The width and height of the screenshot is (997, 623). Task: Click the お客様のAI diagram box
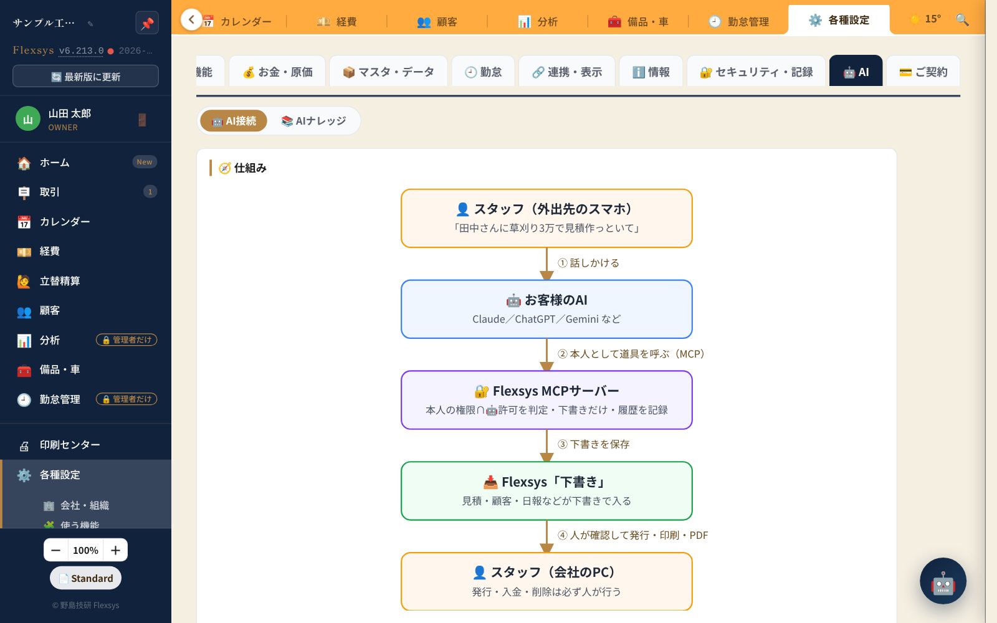pos(546,309)
